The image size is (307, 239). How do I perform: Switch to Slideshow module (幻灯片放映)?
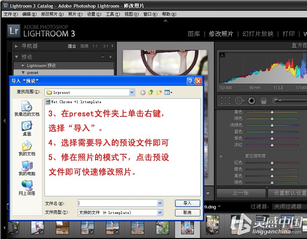[x=258, y=34]
